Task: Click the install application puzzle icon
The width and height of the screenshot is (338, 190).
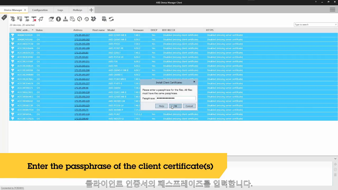Action: pyautogui.click(x=93, y=19)
